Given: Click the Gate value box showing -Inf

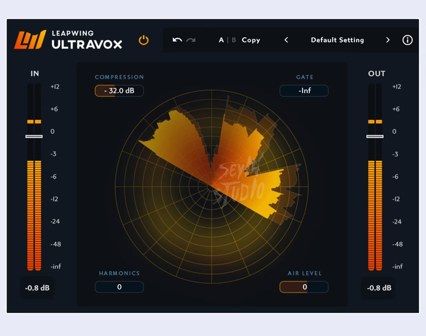Looking at the screenshot, I should (304, 91).
